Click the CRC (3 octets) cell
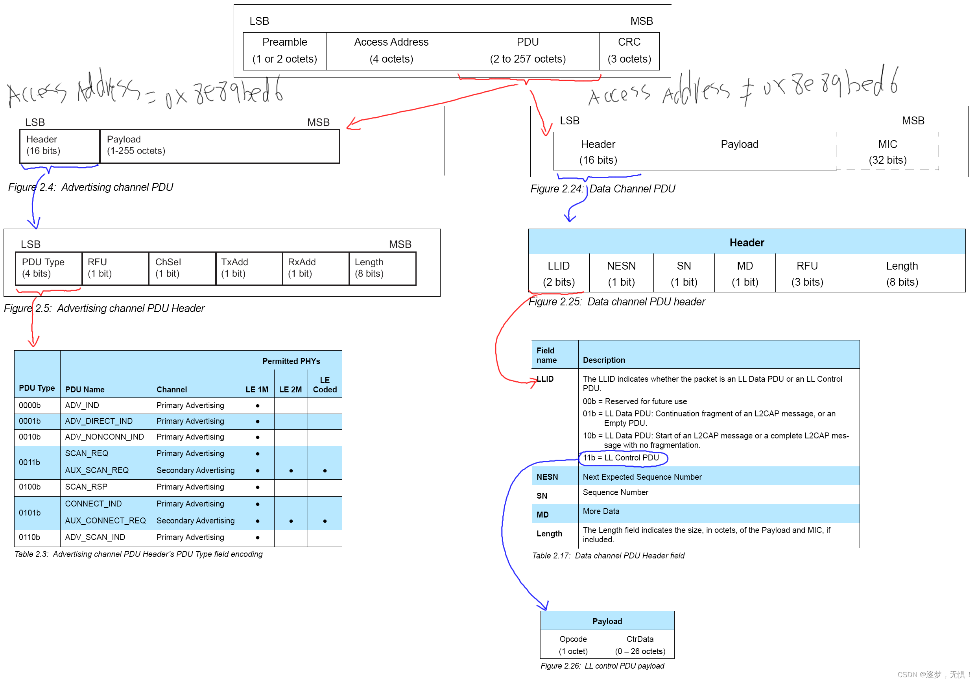 [629, 51]
